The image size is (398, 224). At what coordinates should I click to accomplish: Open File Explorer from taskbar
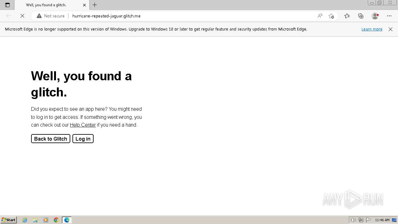35,220
